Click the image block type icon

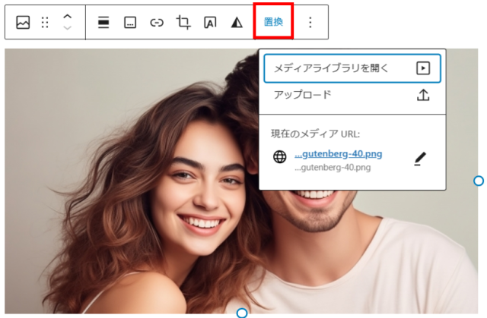[x=23, y=23]
